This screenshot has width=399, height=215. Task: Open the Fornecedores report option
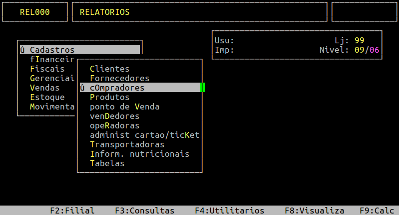tap(119, 78)
